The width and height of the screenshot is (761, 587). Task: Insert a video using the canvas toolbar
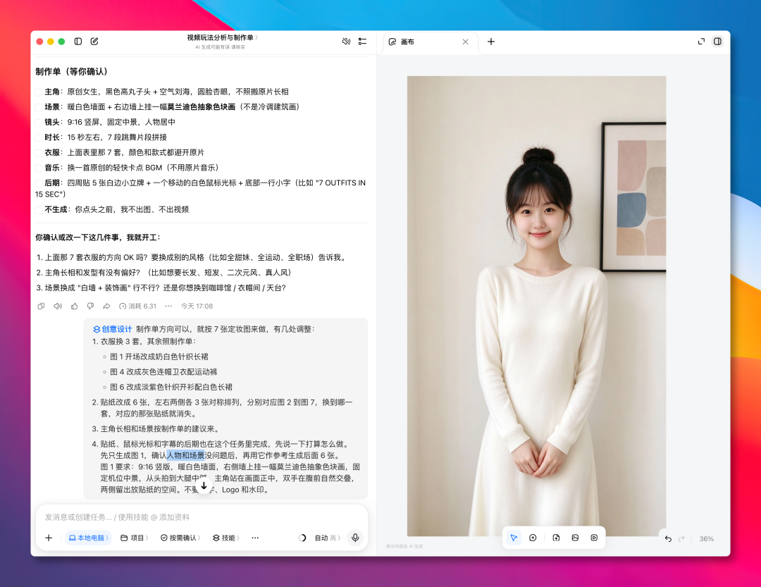tap(594, 538)
